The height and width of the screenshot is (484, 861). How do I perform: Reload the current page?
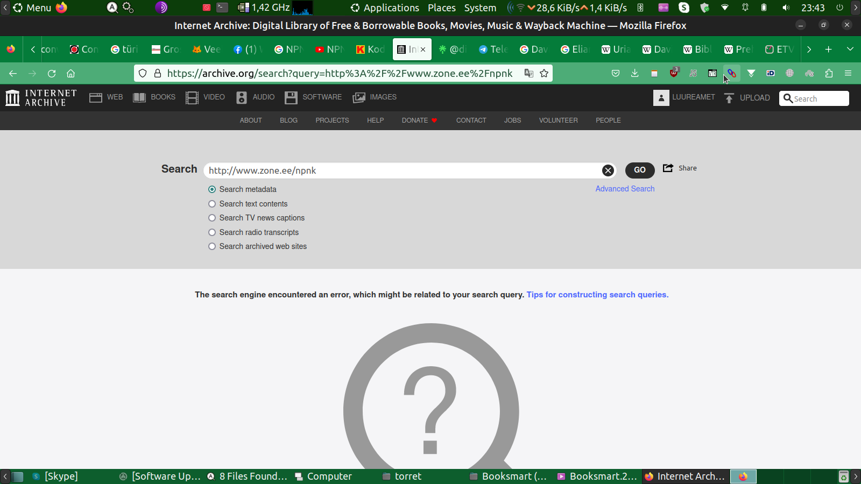(52, 73)
